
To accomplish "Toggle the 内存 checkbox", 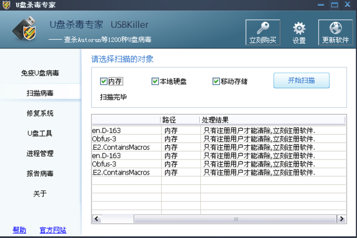I will pyautogui.click(x=104, y=81).
